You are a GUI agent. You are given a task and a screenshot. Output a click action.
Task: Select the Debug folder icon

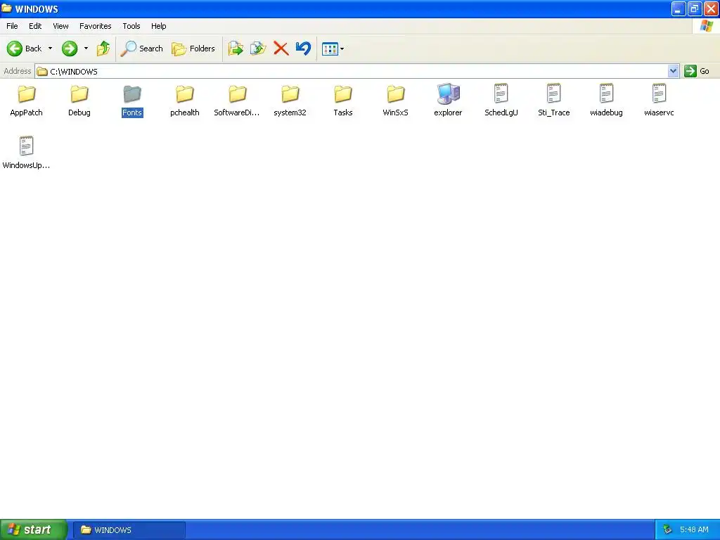point(79,94)
